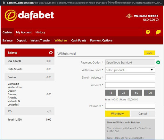
Task: Select the PT+ balance row
Action: tap(29, 112)
